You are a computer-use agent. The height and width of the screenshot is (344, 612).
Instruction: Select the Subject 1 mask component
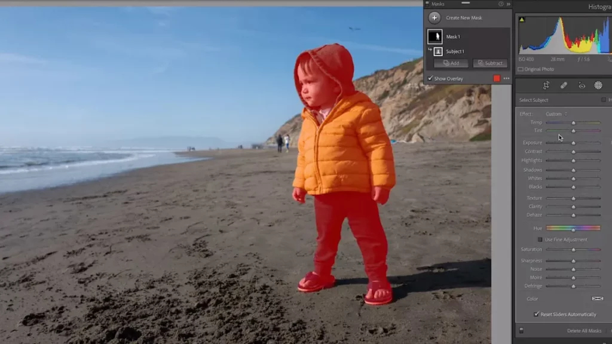(438, 51)
